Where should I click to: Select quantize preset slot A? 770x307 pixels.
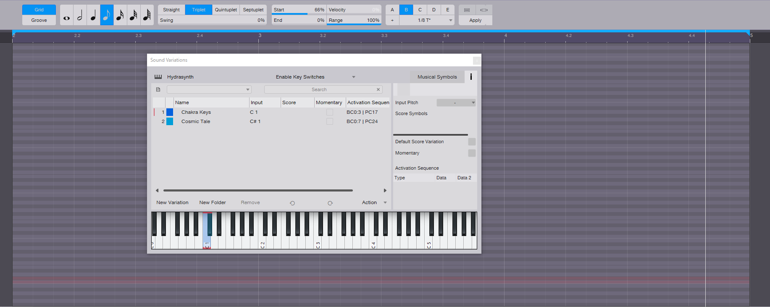pyautogui.click(x=392, y=10)
